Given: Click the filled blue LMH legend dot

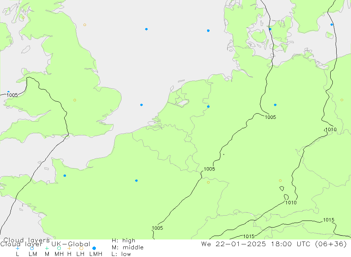Looking at the screenshot, I should (94, 248).
